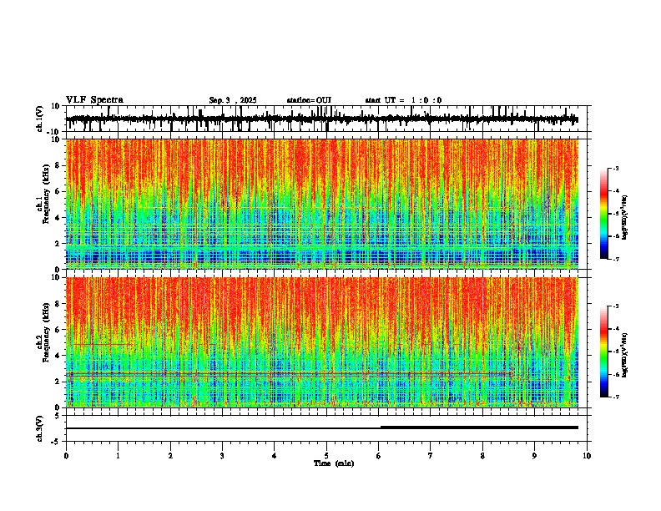This screenshot has width=661, height=511.
Task: Click inside the ch.2 frequency spectrogram
Action: coord(322,342)
